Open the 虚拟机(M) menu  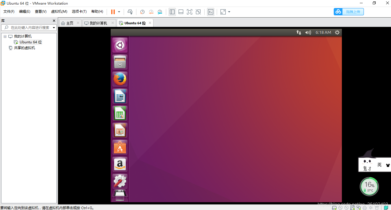(x=59, y=12)
